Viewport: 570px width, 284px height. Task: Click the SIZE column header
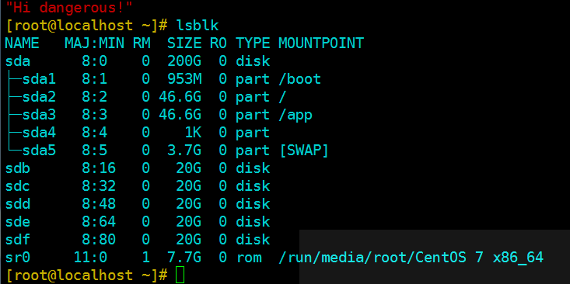click(184, 43)
